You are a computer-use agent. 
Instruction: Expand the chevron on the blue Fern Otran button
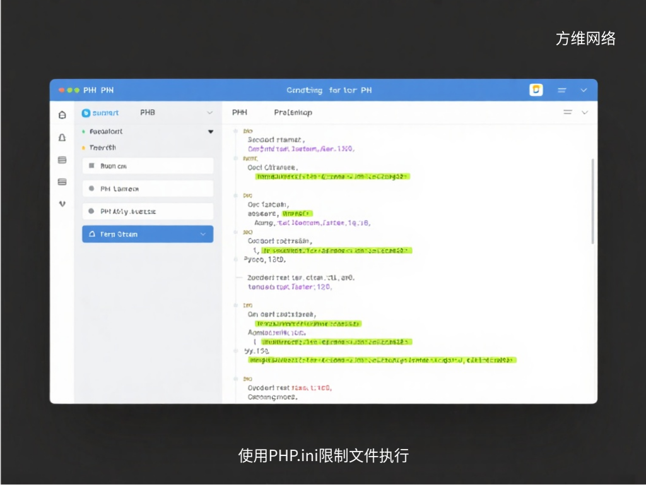pyautogui.click(x=202, y=234)
